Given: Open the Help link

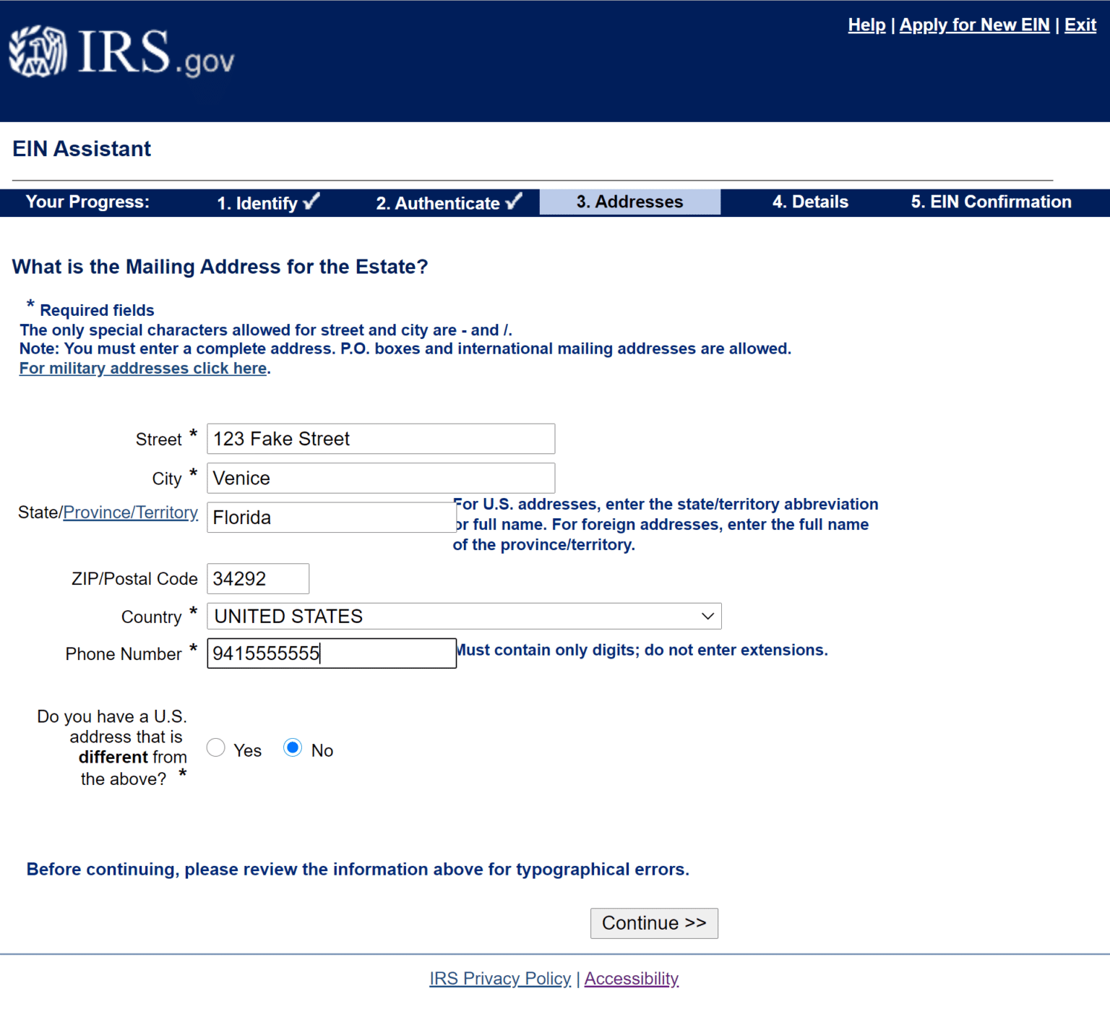Looking at the screenshot, I should click(866, 25).
